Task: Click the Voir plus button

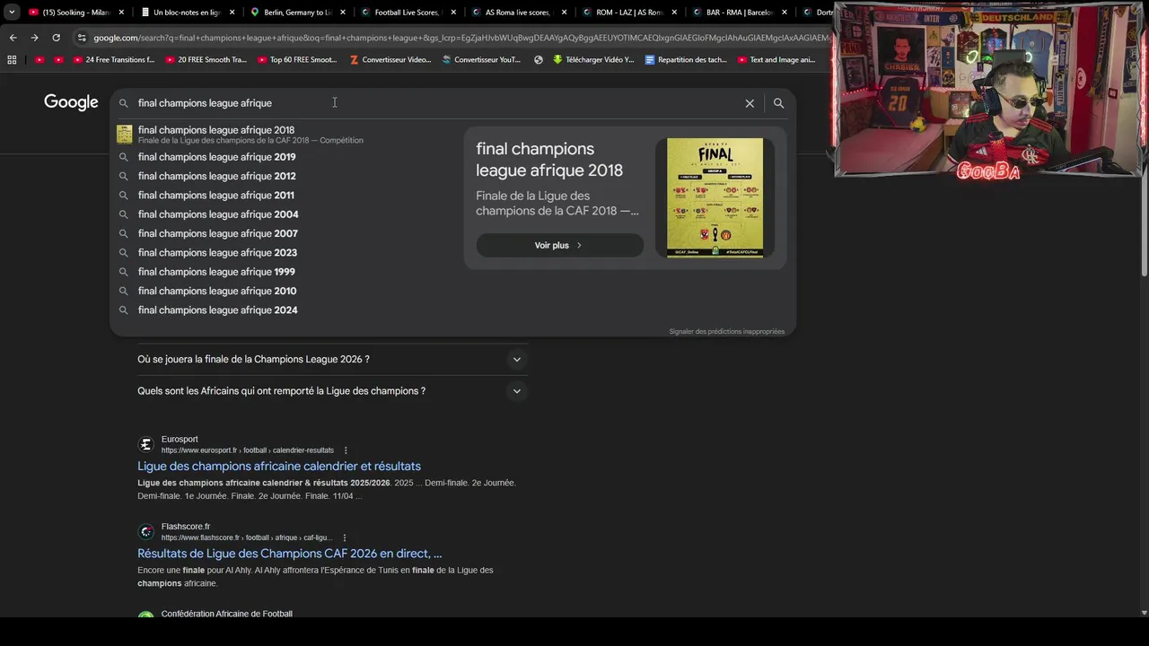Action: click(x=559, y=245)
